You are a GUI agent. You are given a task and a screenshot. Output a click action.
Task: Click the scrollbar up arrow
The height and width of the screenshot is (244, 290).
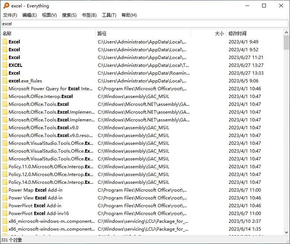pos(286,33)
